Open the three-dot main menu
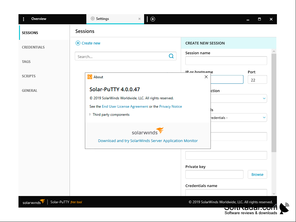The height and width of the screenshot is (222, 296). click(x=23, y=19)
